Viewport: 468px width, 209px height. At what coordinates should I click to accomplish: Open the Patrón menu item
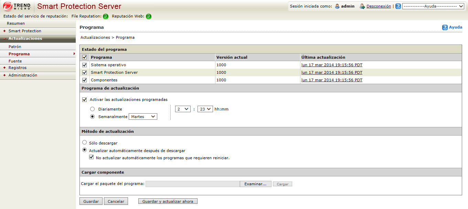point(15,47)
